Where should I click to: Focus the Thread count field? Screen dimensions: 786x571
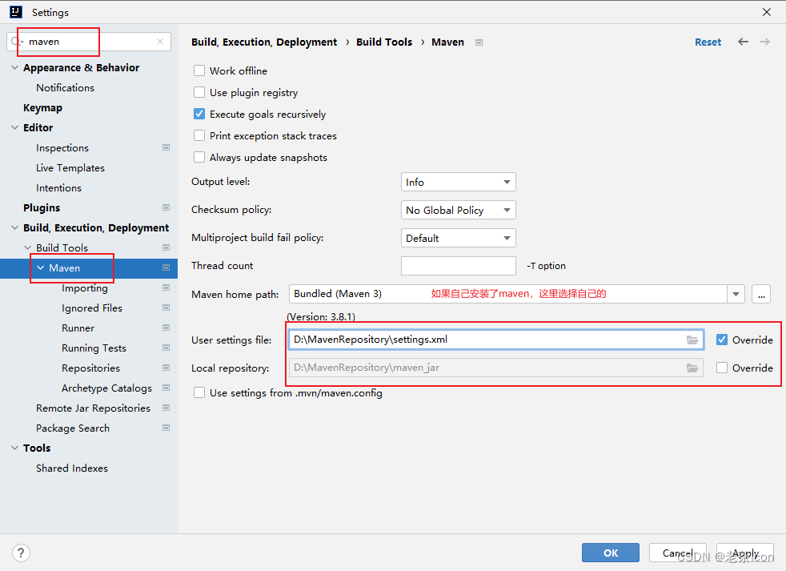(458, 266)
